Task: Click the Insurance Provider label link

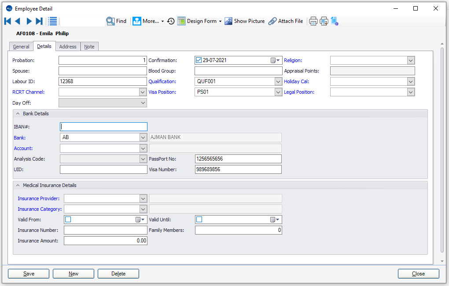Action: point(39,198)
